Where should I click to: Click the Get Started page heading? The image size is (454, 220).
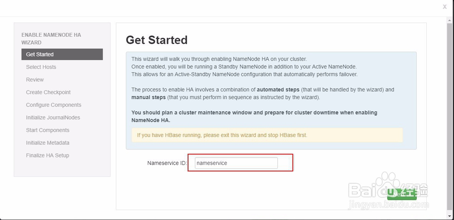tap(157, 40)
